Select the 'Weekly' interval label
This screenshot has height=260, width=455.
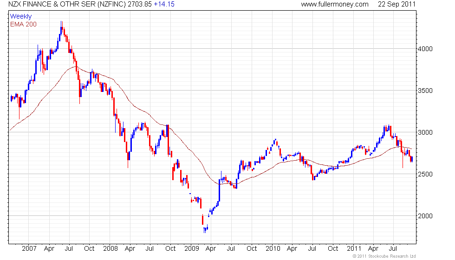click(x=21, y=17)
